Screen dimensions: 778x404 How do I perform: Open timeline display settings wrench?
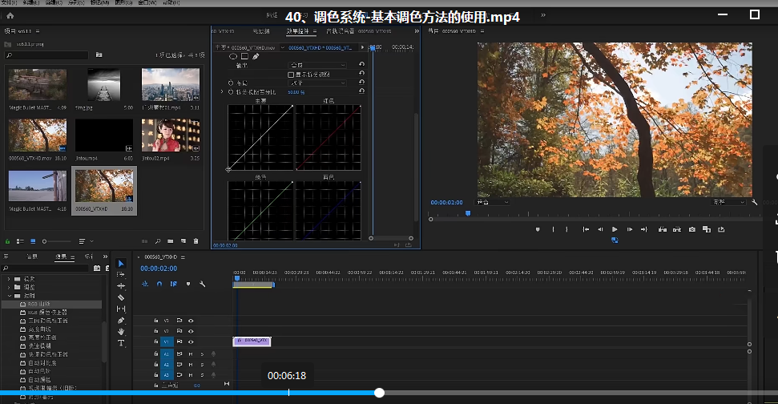point(203,284)
